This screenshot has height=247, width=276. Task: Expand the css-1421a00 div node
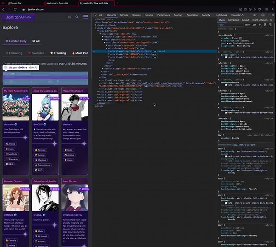109,54
